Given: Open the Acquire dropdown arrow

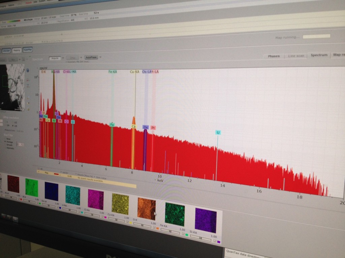Looking at the screenshot, I should pyautogui.click(x=62, y=58).
